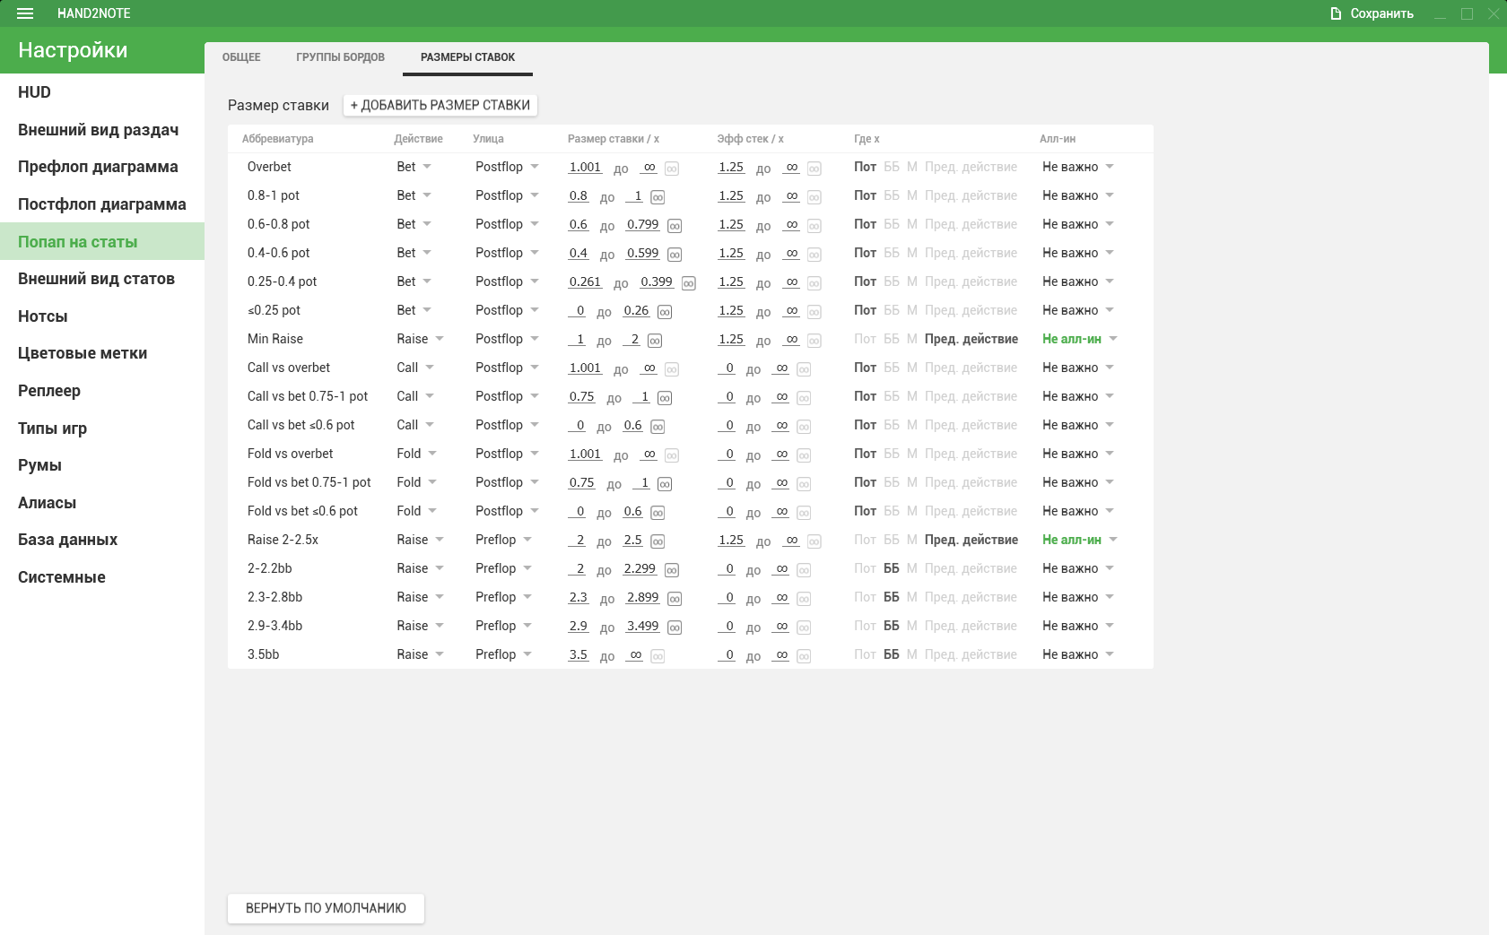
Task: Open all-in dropdown for Min Raise row
Action: click(1080, 339)
